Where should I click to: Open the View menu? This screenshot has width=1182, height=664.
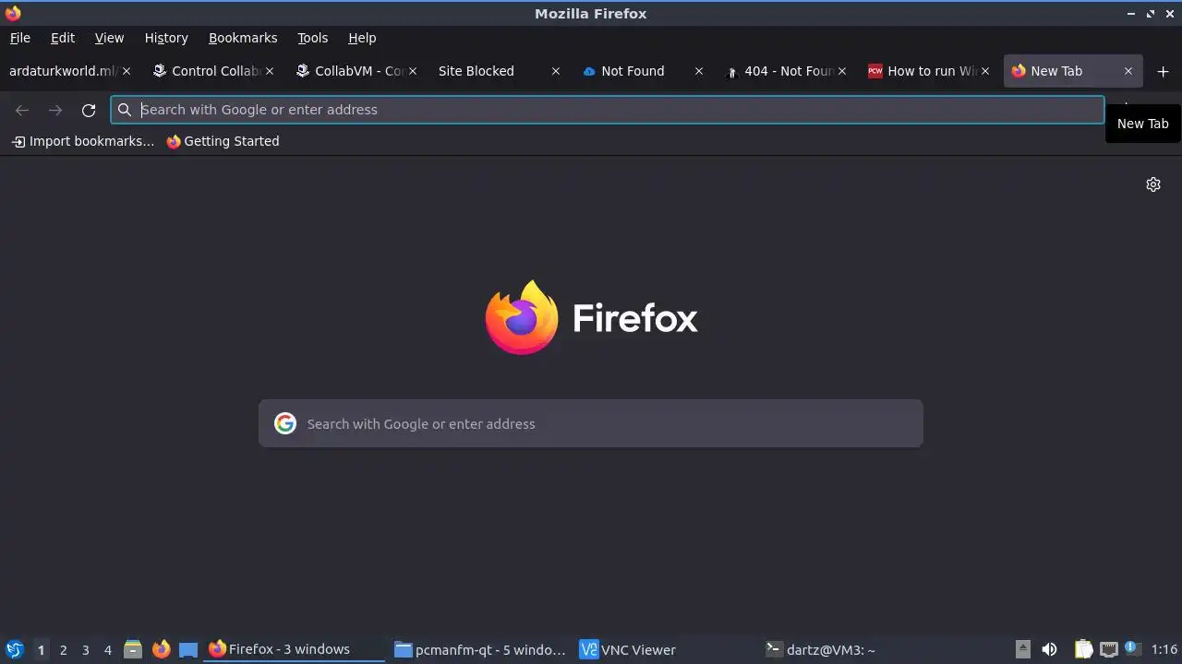point(109,38)
